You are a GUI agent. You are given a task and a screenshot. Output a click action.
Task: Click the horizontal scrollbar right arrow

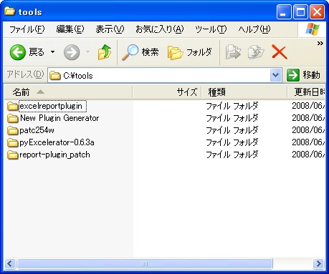318,264
